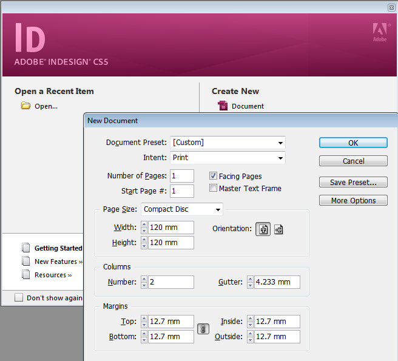This screenshot has width=398, height=361.
Task: Click the New Features page icon
Action: (x=25, y=261)
